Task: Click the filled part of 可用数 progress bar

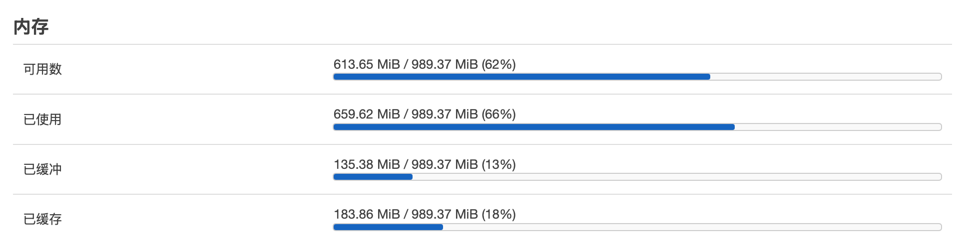Action: click(x=521, y=77)
